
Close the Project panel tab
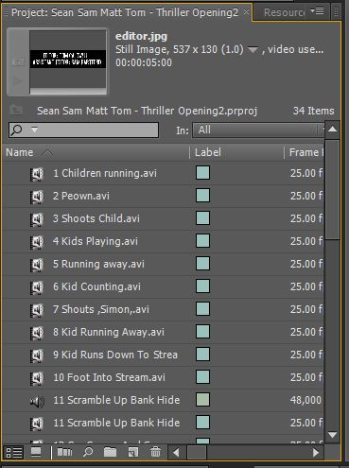246,12
